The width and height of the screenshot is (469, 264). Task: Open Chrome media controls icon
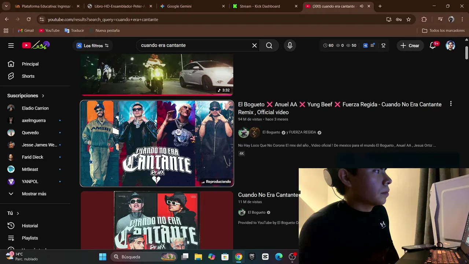(x=440, y=19)
